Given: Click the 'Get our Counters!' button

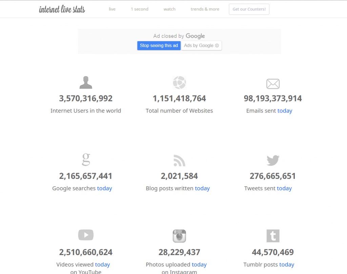Looking at the screenshot, I should (249, 9).
